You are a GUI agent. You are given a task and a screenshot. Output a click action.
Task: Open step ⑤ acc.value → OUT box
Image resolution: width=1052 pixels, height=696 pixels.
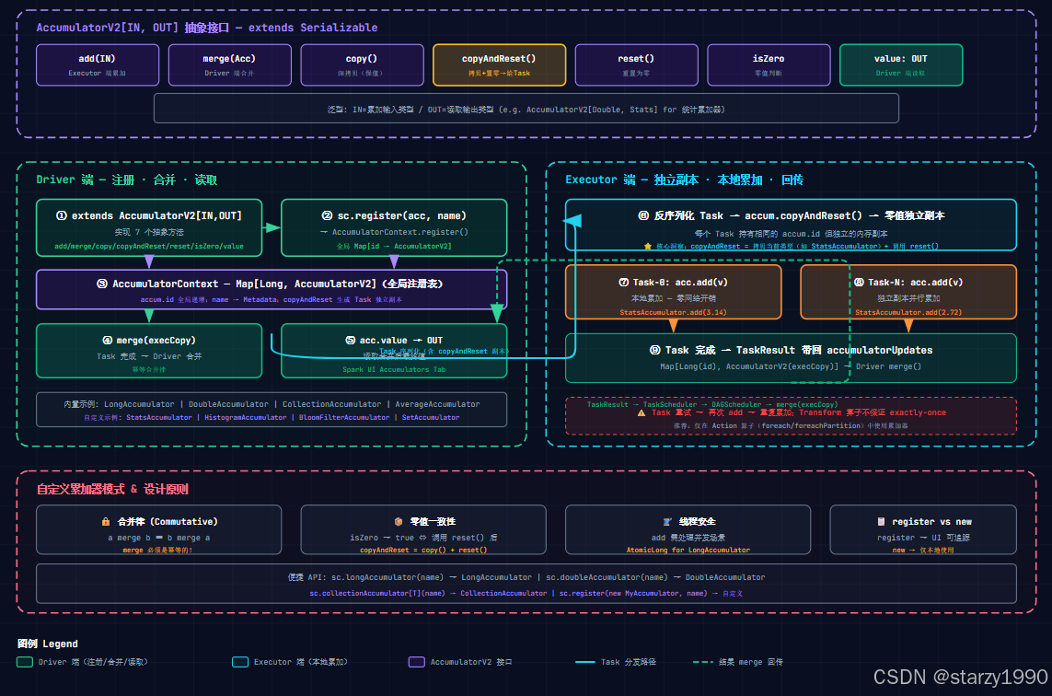[394, 351]
